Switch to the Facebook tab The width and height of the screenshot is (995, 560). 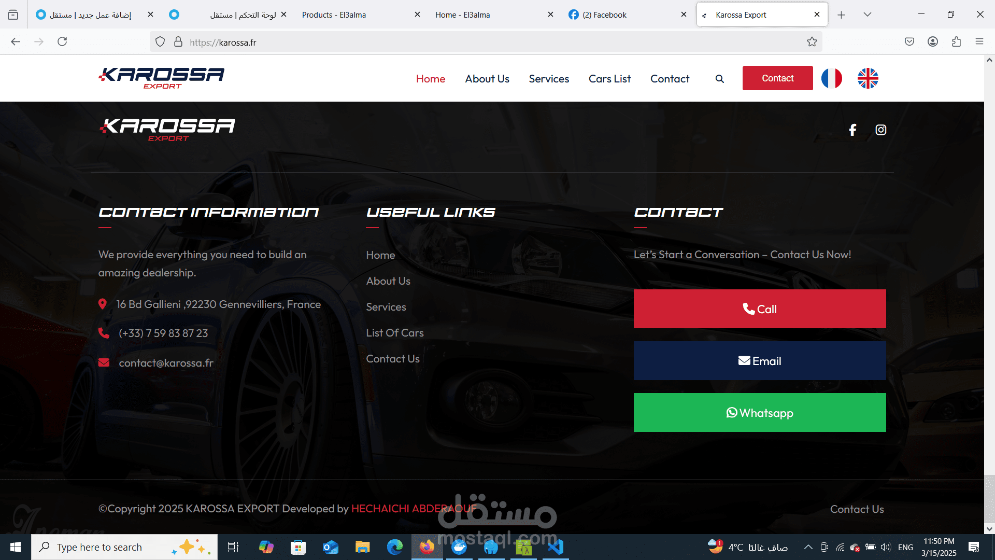tap(604, 15)
